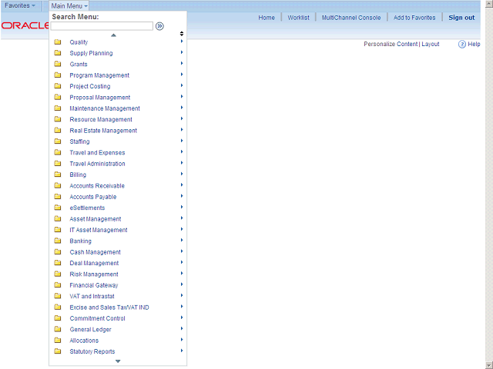Screen dimensions: 493x369
Task: Click the Project Costing folder icon
Action: 58,86
